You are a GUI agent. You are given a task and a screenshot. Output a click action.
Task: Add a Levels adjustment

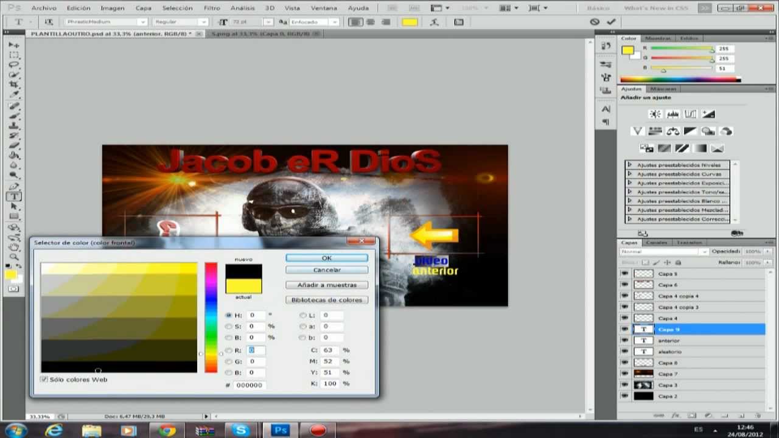672,114
